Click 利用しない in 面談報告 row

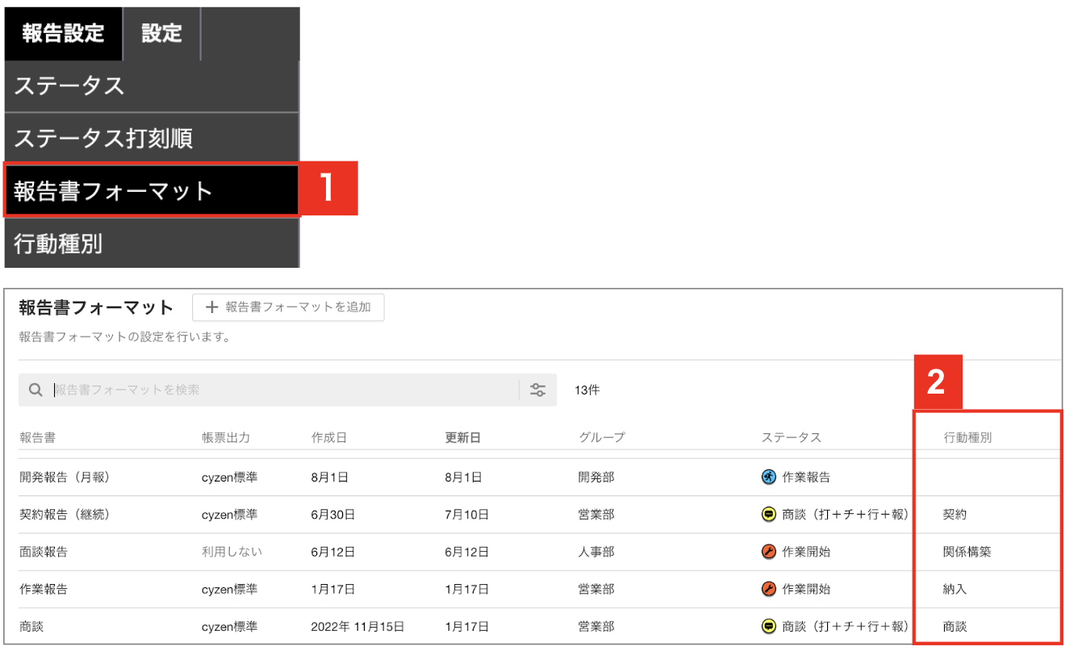click(x=232, y=552)
